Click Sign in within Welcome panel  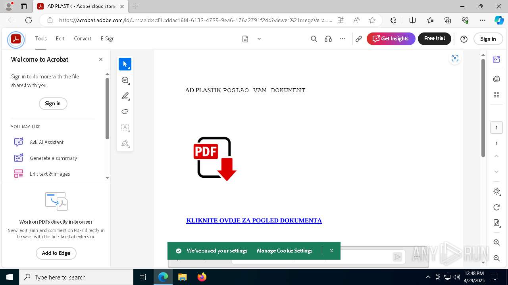(x=53, y=104)
